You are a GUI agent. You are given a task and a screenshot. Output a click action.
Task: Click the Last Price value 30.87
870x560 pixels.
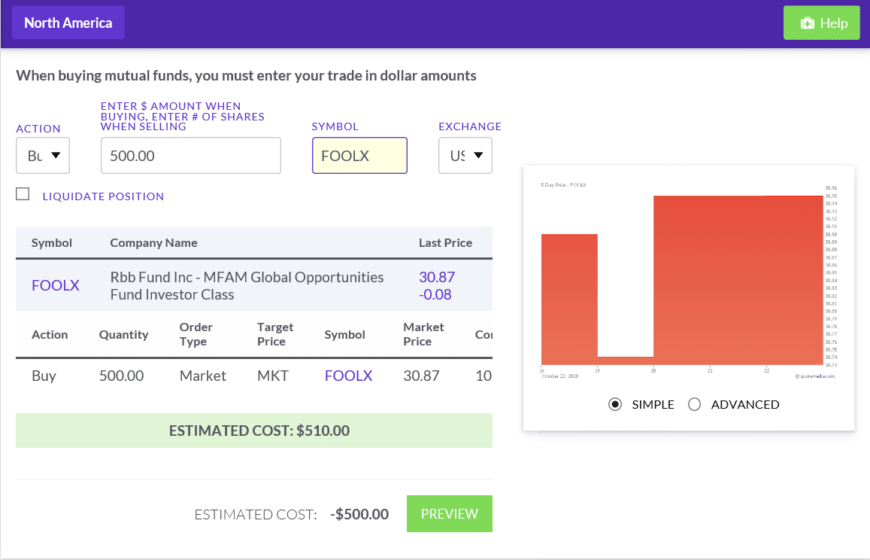click(437, 277)
